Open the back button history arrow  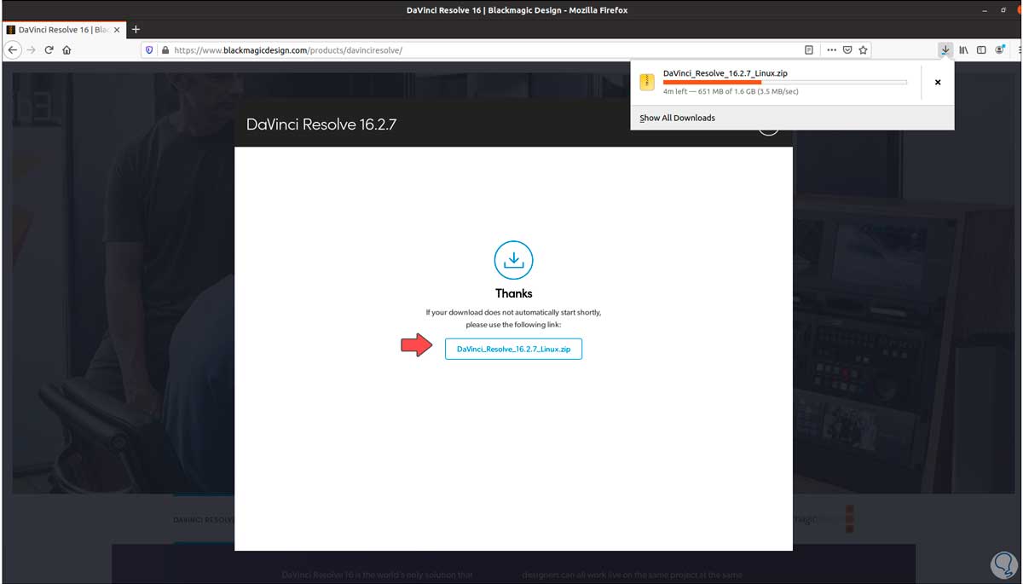click(12, 49)
